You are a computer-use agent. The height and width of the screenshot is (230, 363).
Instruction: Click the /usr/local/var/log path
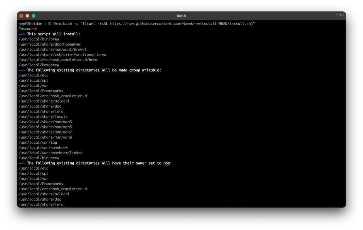point(38,142)
